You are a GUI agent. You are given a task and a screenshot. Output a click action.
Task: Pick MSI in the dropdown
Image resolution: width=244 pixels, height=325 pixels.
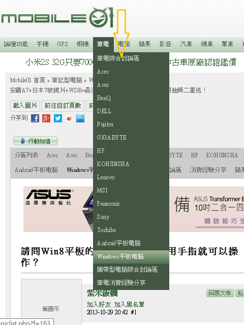point(131,190)
